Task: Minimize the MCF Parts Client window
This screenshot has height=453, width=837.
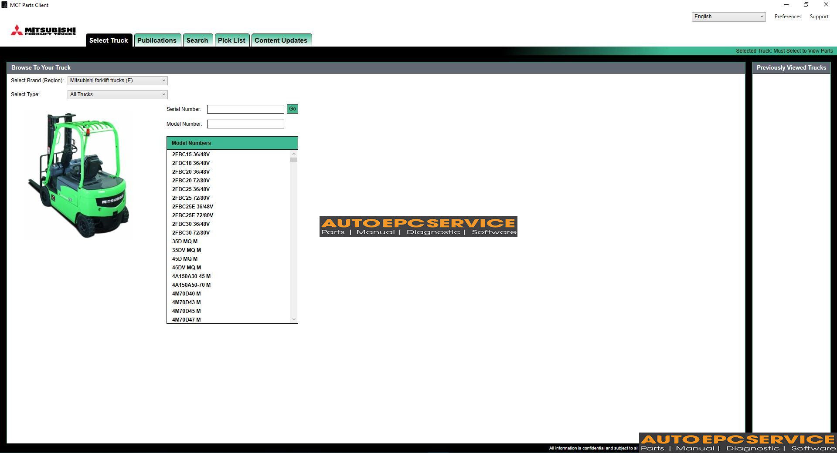Action: [786, 5]
